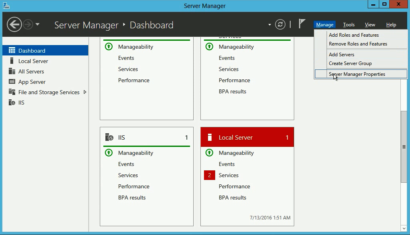Open Services in the Local Server tile
The image size is (410, 235).
click(228, 176)
